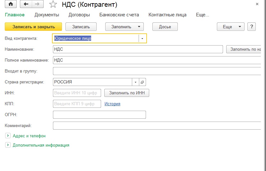The image size is (266, 171).
Task: Open help with the question mark button
Action: pyautogui.click(x=252, y=27)
